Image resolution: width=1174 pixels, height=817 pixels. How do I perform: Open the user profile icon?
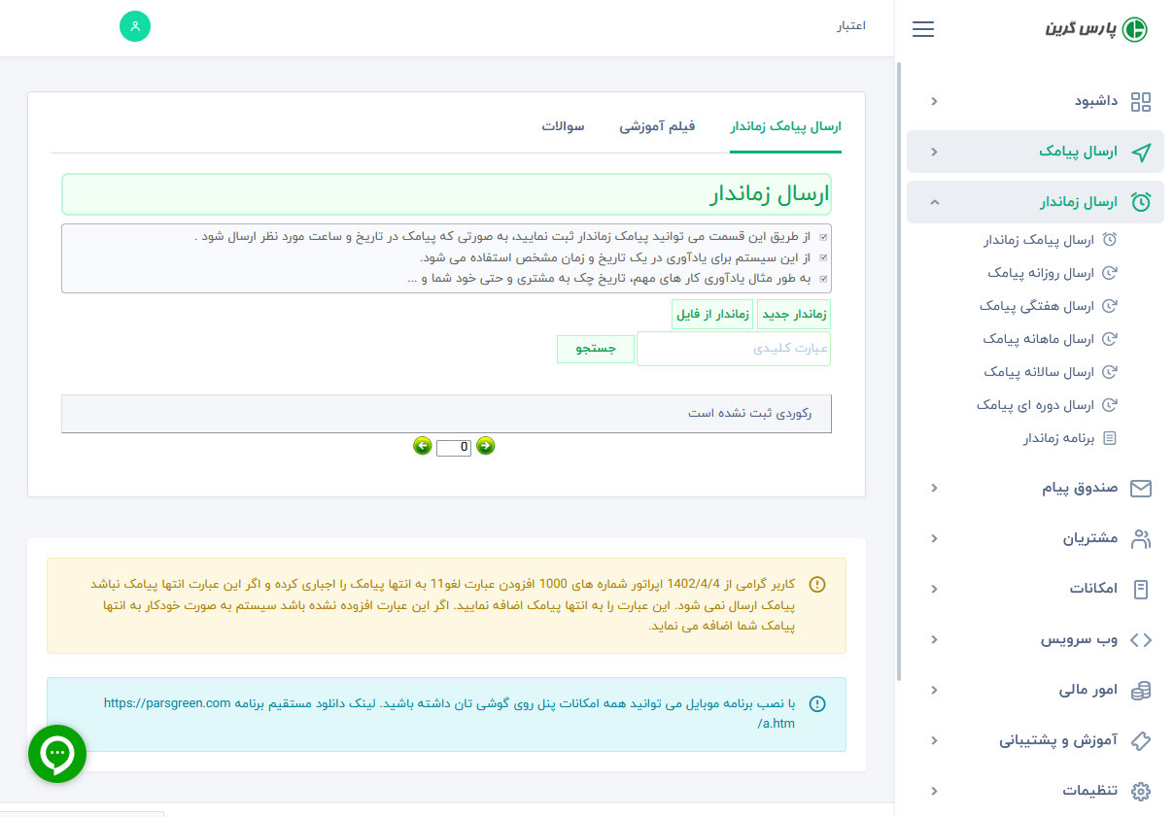click(135, 26)
